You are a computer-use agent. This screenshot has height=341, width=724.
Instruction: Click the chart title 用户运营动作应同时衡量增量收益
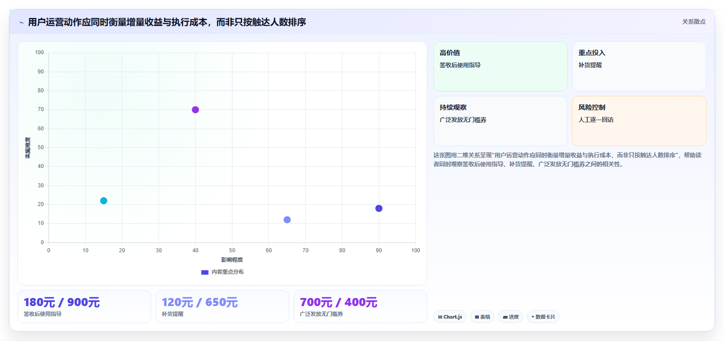(167, 22)
